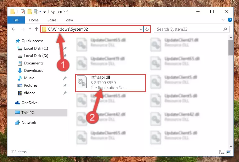
Task: Click the folder icon in the title bar
Action: tap(13, 12)
